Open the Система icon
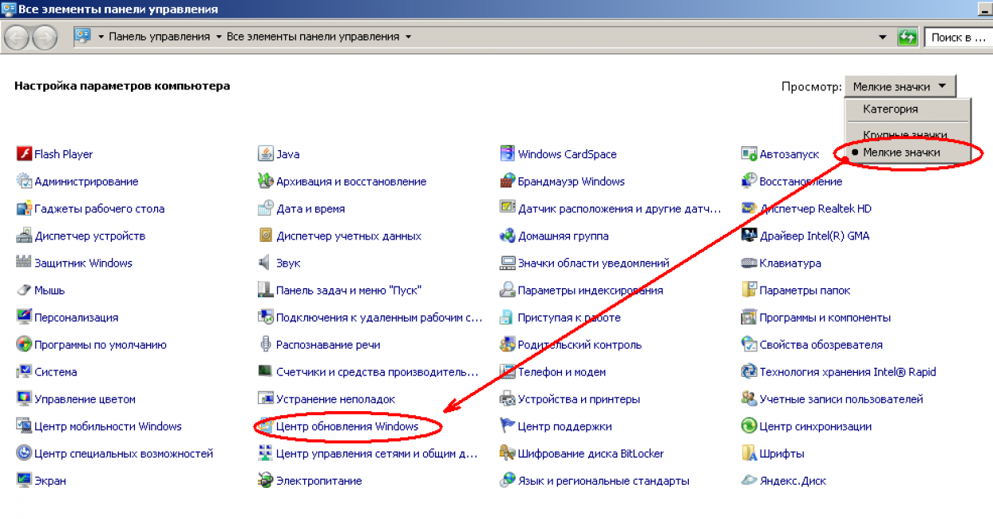The height and width of the screenshot is (519, 993). [23, 372]
